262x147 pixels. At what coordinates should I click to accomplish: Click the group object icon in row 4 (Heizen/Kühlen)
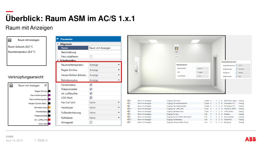128,117
